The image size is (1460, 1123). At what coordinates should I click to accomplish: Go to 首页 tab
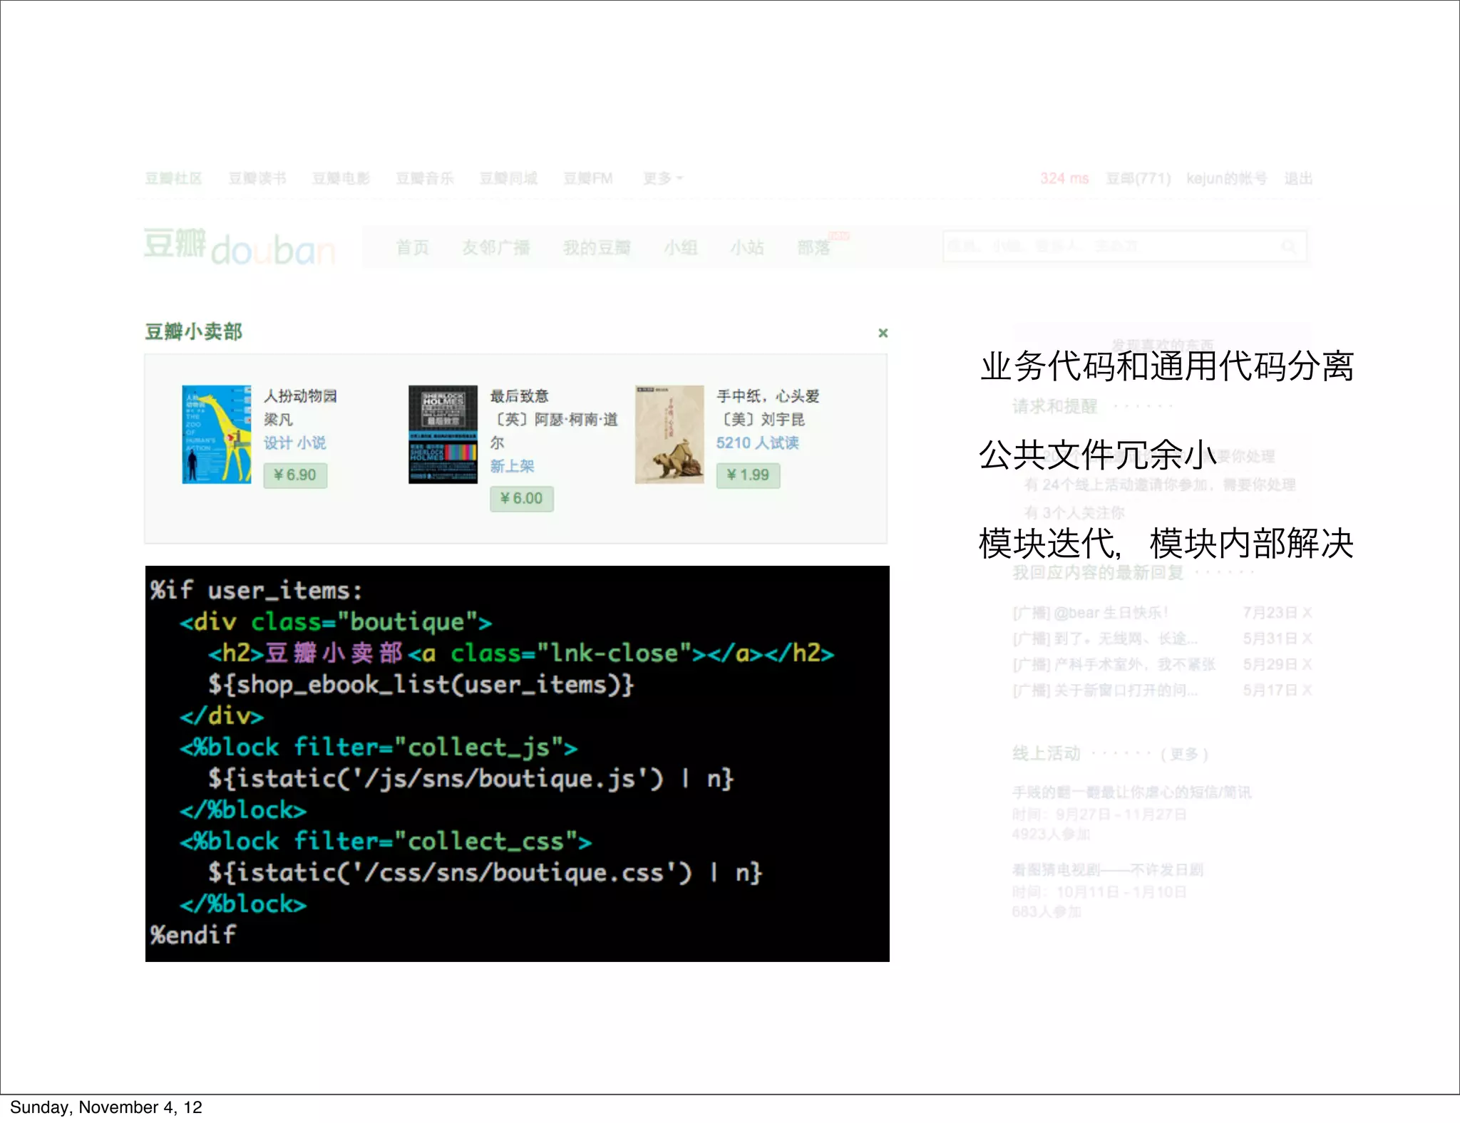click(x=413, y=247)
